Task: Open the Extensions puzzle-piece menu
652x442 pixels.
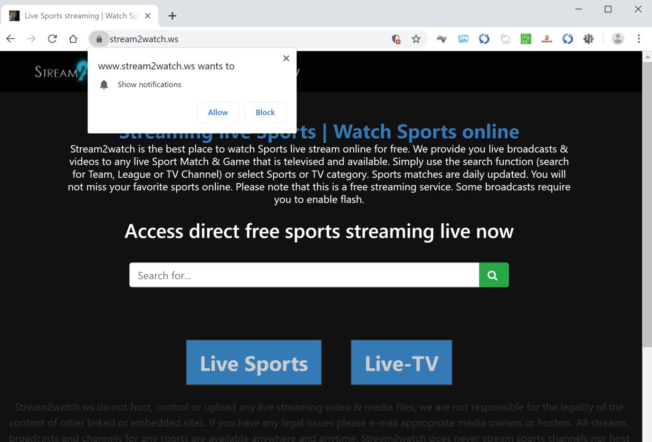Action: tap(588, 39)
